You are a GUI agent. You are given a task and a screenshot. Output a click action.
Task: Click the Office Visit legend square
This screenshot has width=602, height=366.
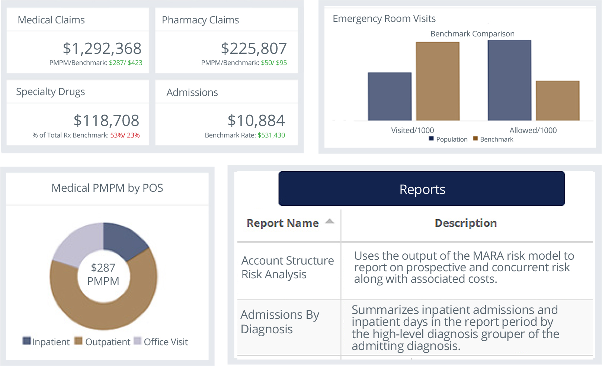tap(138, 341)
